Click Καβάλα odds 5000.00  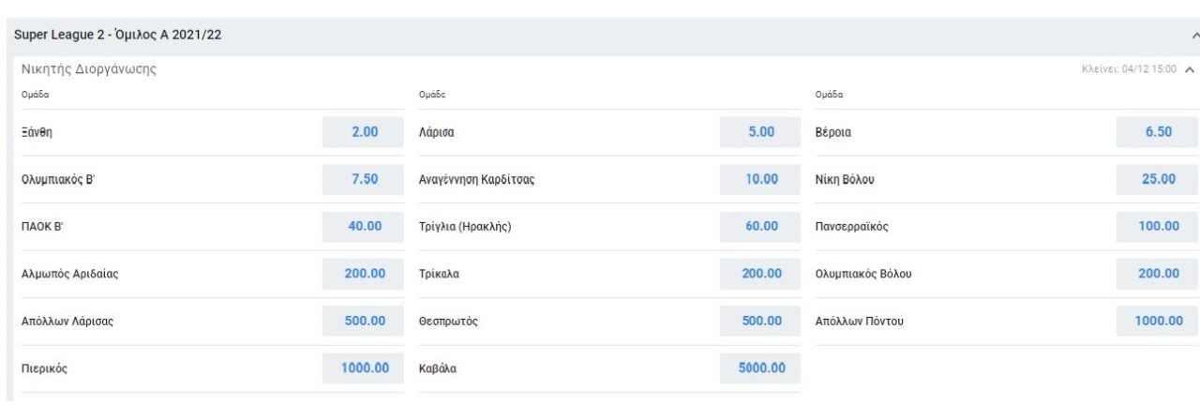(x=760, y=367)
